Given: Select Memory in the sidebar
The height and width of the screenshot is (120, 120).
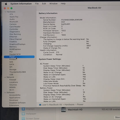Looking at the screenshot, I should [13, 47].
